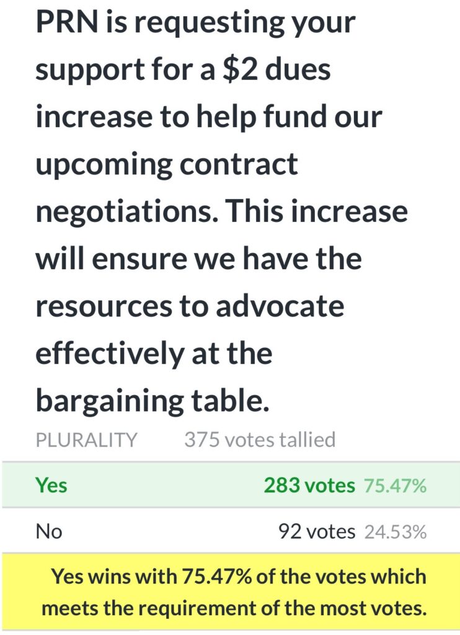The image size is (460, 635).
Task: Select the "resources to advocate" line
Action: point(189,306)
